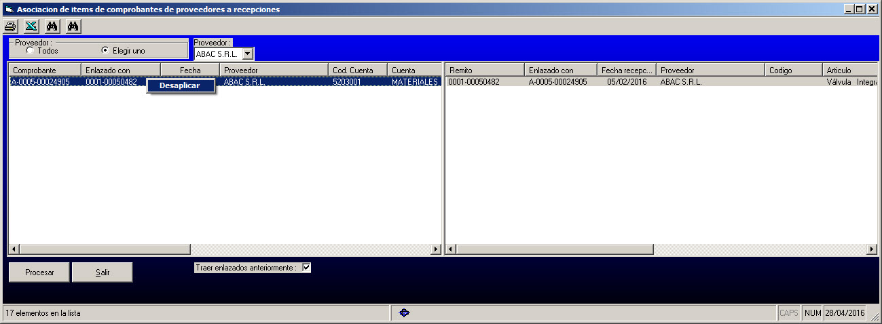The image size is (882, 324).
Task: Click the Comprobante column header
Action: click(44, 70)
